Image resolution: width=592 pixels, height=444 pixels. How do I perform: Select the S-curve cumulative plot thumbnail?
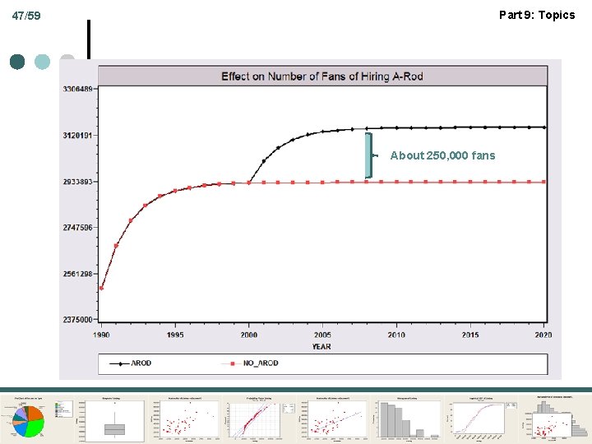(483, 420)
